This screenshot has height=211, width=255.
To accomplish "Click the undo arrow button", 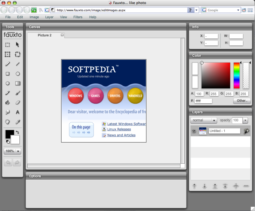I will [x=8, y=162].
